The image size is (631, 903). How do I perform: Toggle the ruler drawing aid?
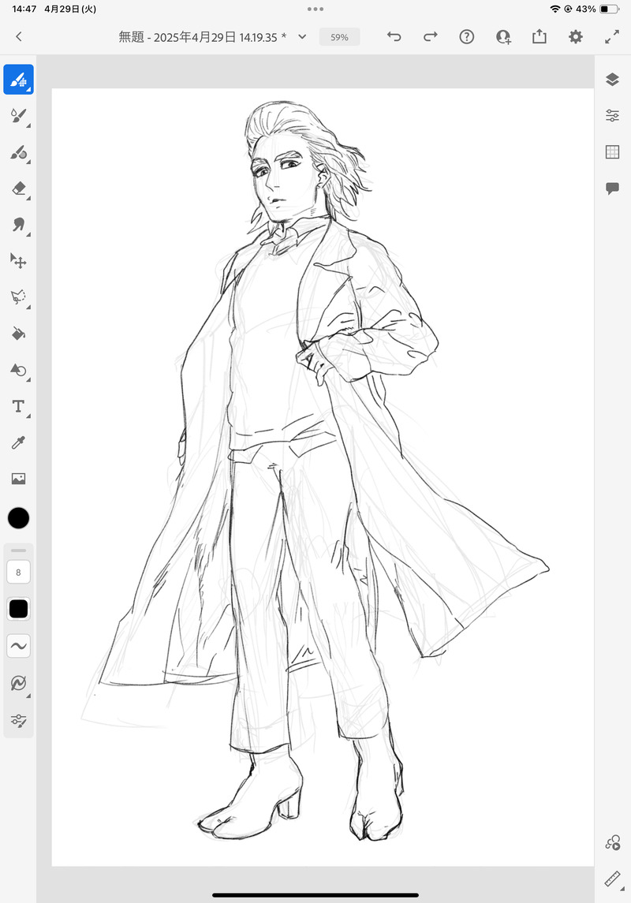(613, 879)
